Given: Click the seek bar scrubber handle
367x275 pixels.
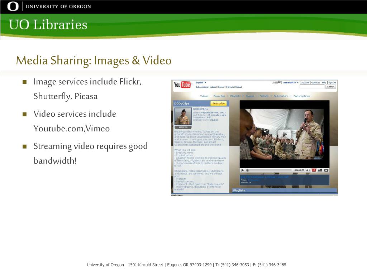Looking at the screenshot, I should pos(247,170).
